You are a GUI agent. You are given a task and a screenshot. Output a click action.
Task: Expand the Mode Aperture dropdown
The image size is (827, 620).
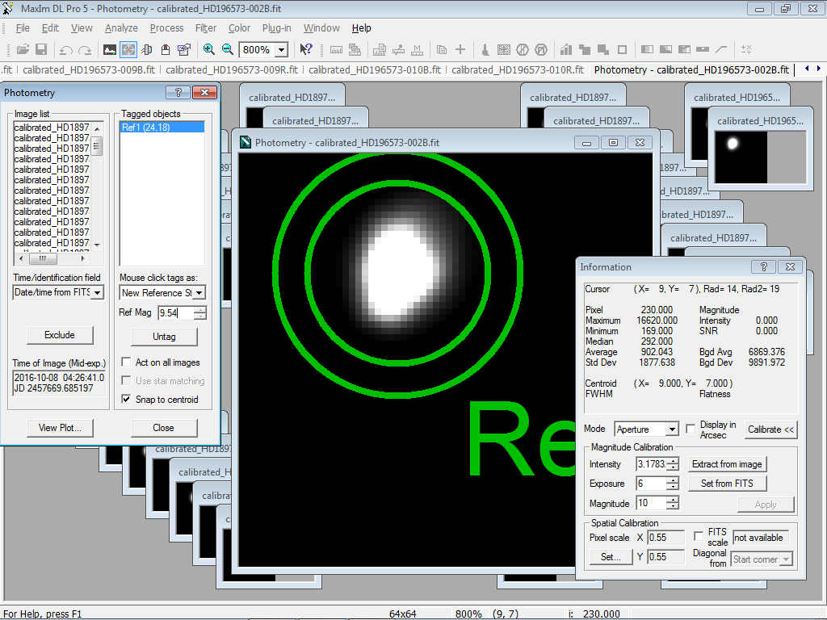(x=671, y=429)
